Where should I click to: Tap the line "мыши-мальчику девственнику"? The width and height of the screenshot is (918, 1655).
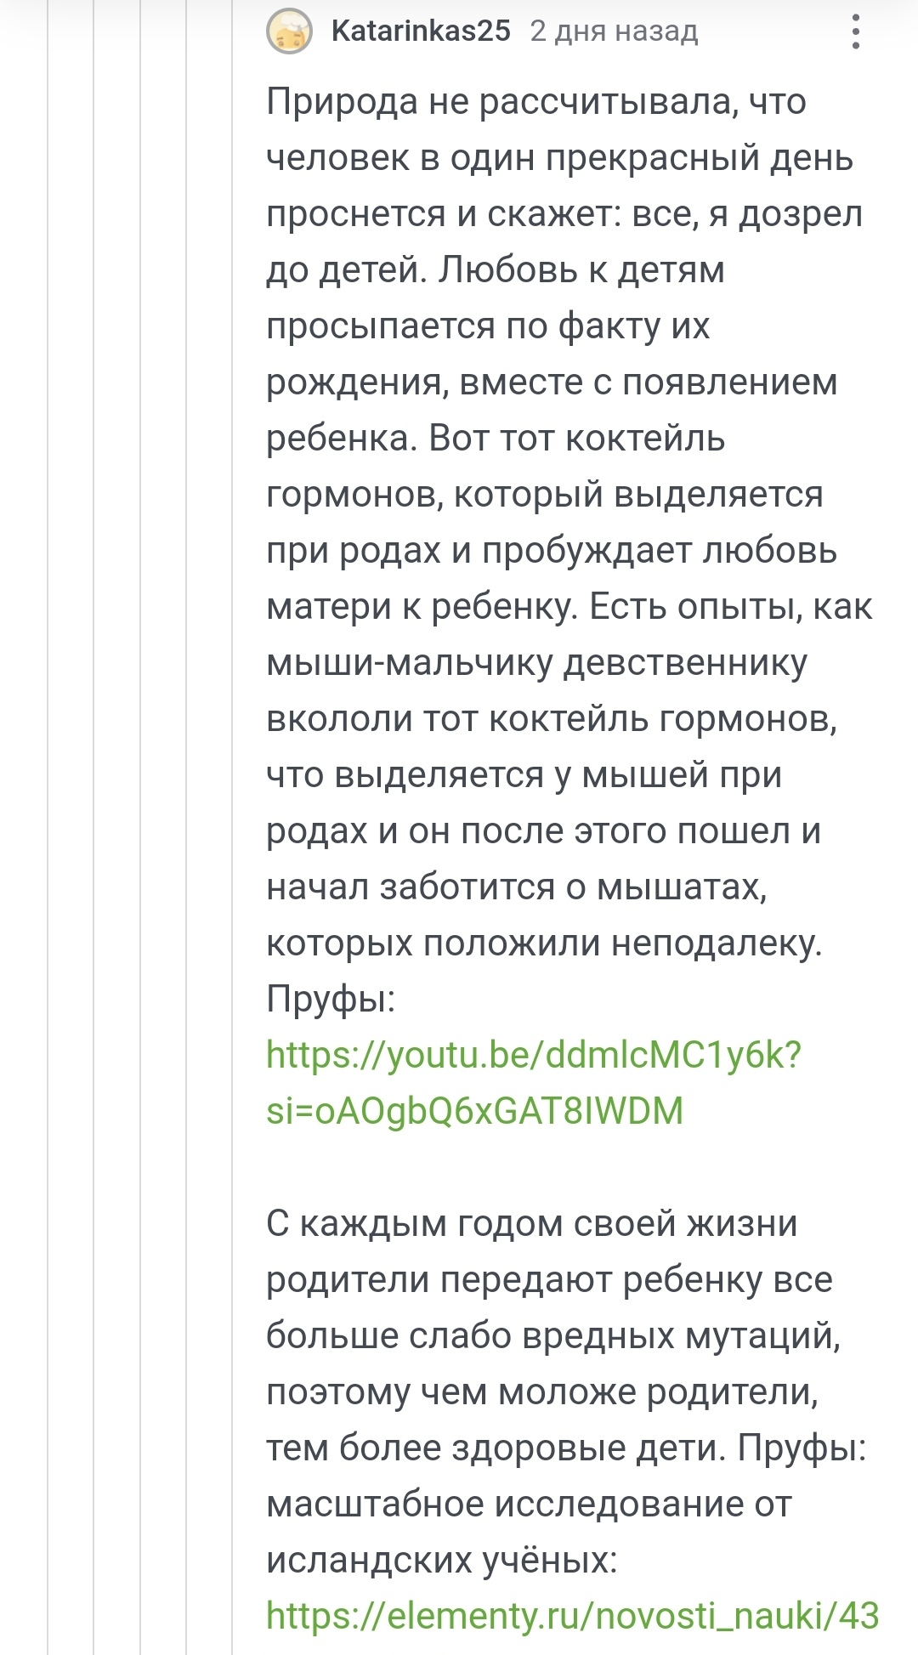536,663
